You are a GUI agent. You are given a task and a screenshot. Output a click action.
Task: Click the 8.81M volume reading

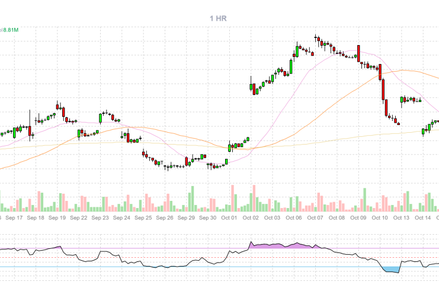click(x=11, y=29)
